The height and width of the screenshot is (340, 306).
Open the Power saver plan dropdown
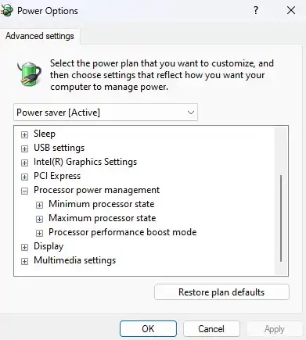[106, 113]
